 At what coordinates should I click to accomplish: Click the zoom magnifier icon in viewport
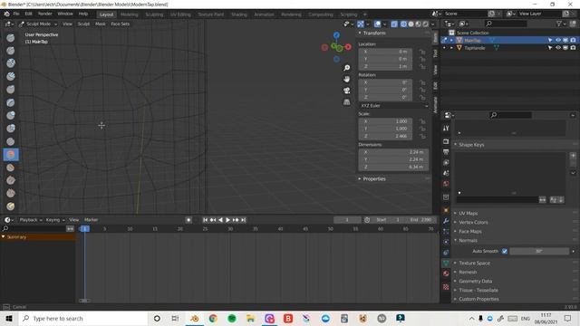click(346, 68)
